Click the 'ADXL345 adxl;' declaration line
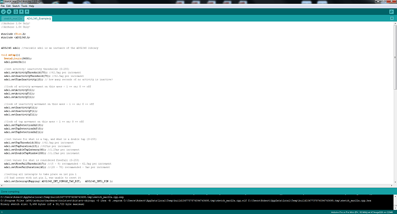 pyautogui.click(x=10, y=48)
